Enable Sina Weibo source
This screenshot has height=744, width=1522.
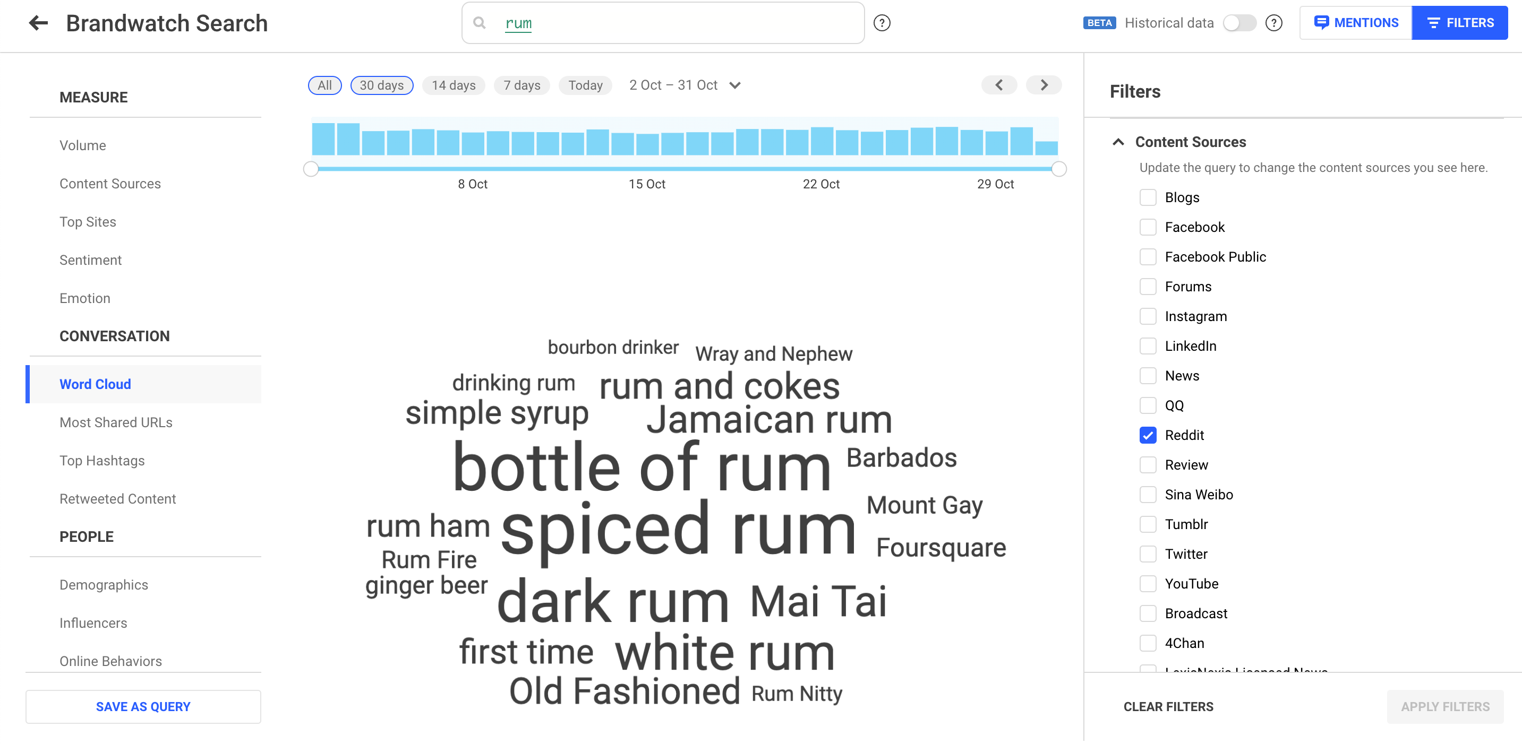(1148, 495)
